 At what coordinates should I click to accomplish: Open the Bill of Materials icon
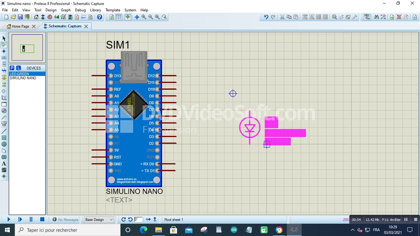pos(77,17)
